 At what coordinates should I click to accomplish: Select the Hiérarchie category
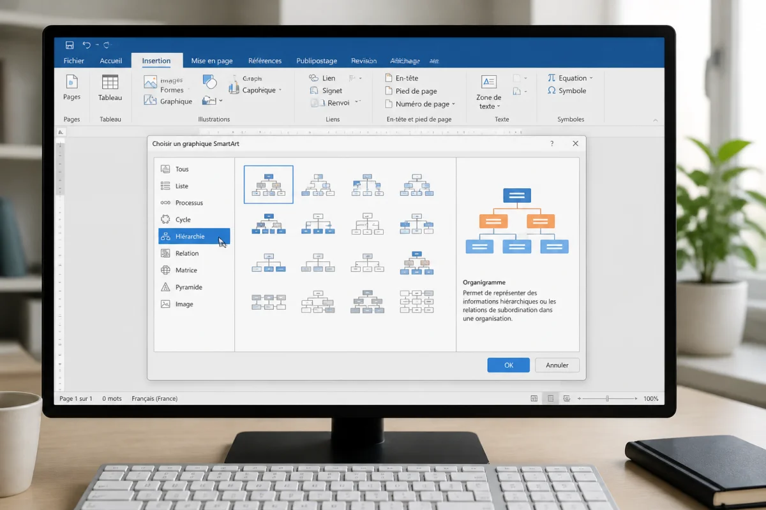[194, 237]
